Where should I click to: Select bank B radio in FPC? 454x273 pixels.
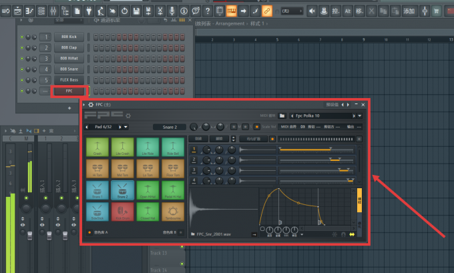click(181, 232)
